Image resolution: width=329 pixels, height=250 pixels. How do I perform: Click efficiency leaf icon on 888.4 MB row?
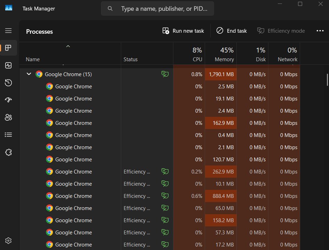tap(165, 196)
